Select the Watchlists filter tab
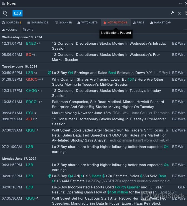187x206 pixels. (88, 23)
